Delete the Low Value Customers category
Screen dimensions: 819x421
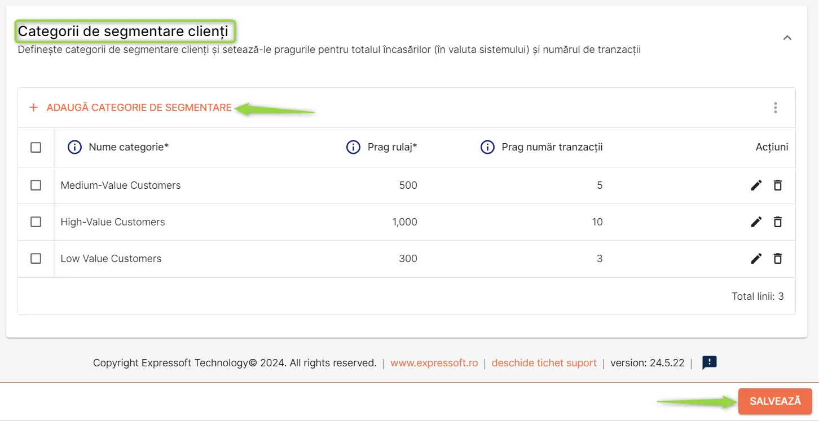778,258
